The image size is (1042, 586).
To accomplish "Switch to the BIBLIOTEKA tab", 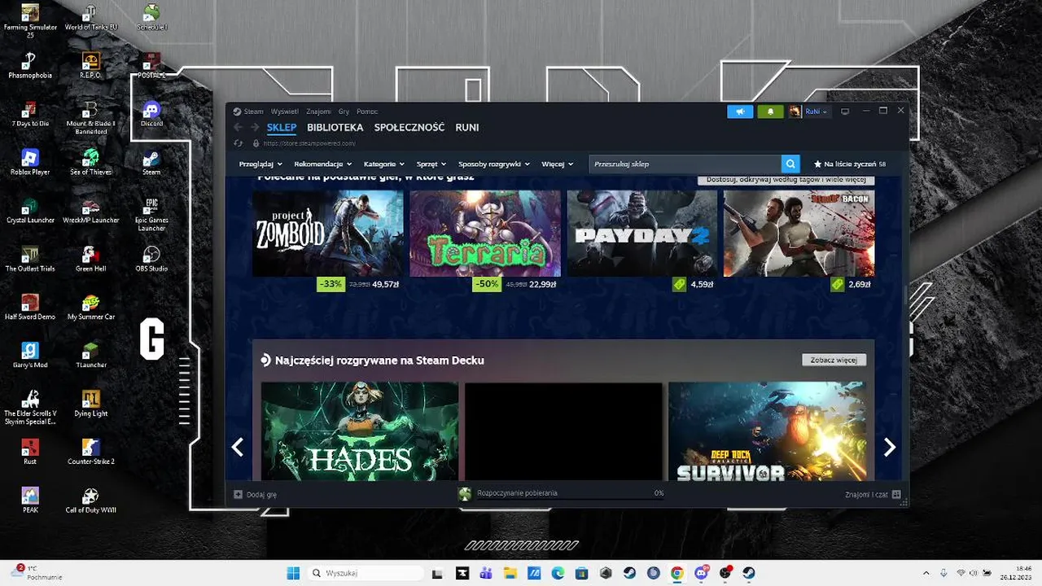I will coord(335,128).
